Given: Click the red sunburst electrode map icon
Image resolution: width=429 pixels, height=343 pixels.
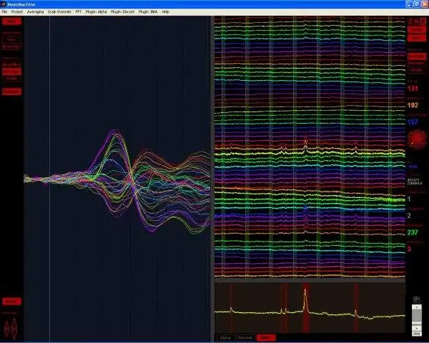Looking at the screenshot, I should pyautogui.click(x=416, y=139).
